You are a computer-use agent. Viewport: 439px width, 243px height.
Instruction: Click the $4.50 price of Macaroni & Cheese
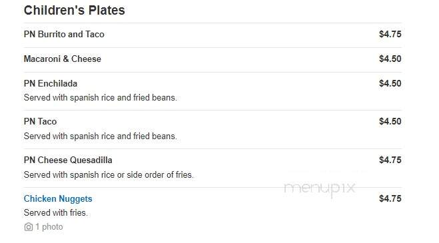[390, 59]
